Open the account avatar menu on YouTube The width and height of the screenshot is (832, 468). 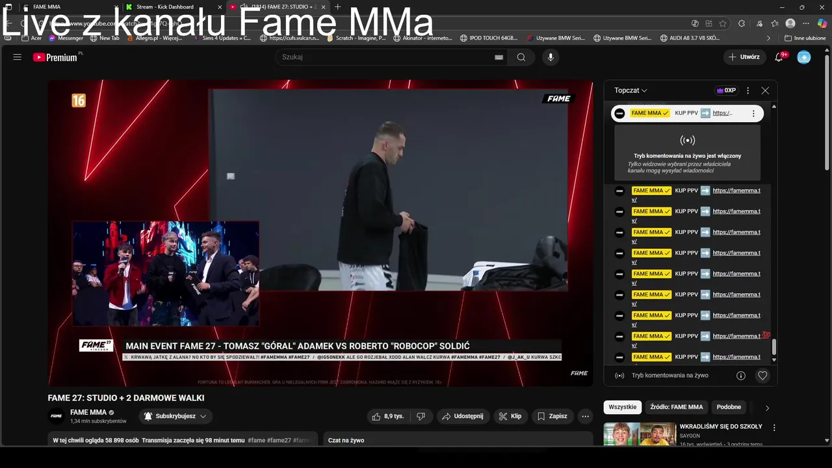(x=804, y=57)
